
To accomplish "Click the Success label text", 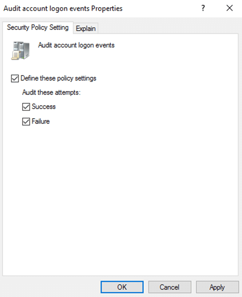I will click(44, 106).
